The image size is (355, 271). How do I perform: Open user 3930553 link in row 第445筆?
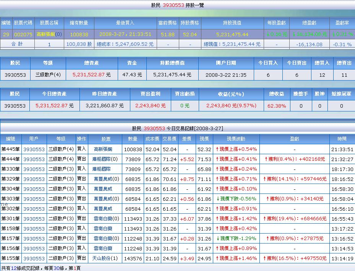coord(34,149)
